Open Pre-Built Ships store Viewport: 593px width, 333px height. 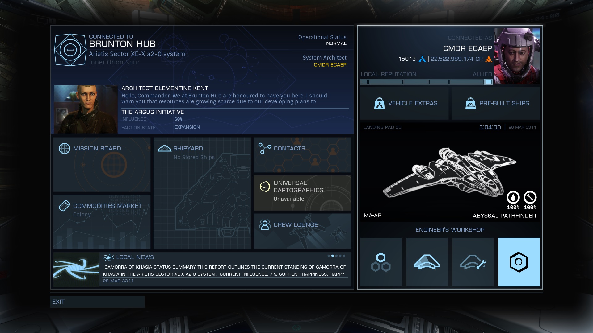(x=496, y=103)
